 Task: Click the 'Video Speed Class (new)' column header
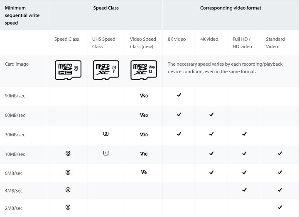coord(143,43)
